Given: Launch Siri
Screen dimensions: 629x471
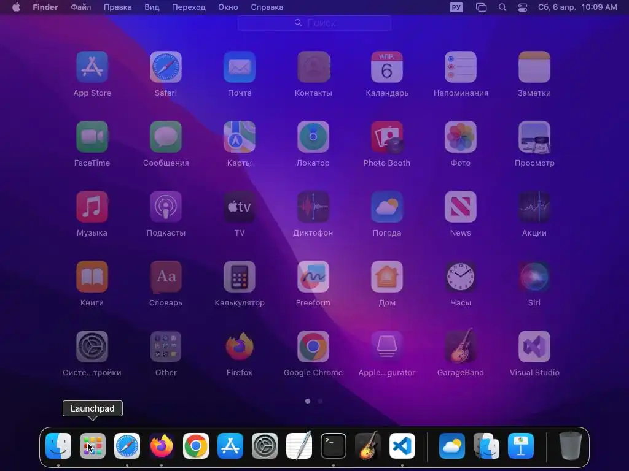Looking at the screenshot, I should (534, 277).
